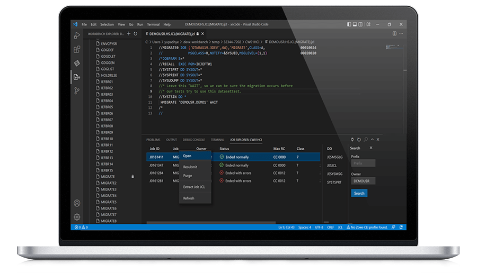Click the add icon in Workbench Explorer

[x=129, y=34]
